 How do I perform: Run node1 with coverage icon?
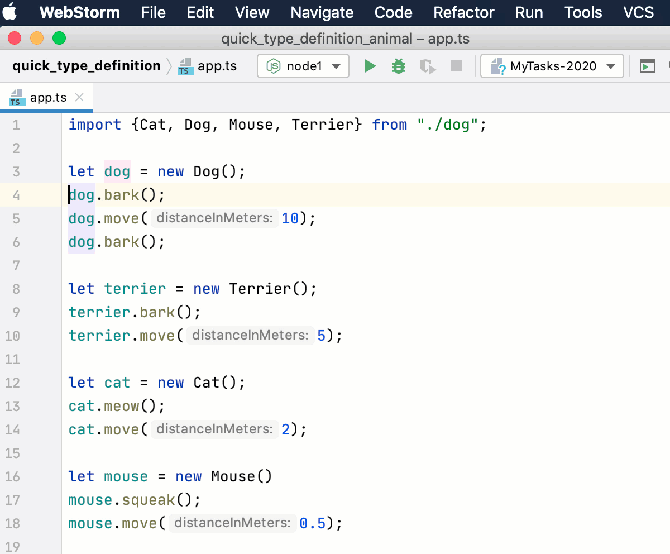pos(427,66)
